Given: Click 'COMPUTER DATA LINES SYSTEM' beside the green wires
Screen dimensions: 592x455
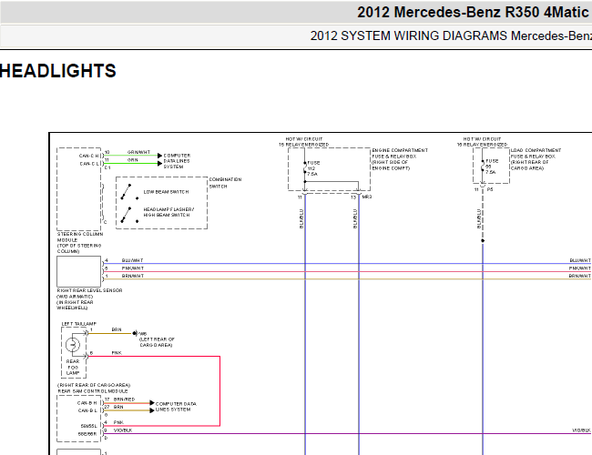Looking at the screenshot, I should tap(177, 161).
